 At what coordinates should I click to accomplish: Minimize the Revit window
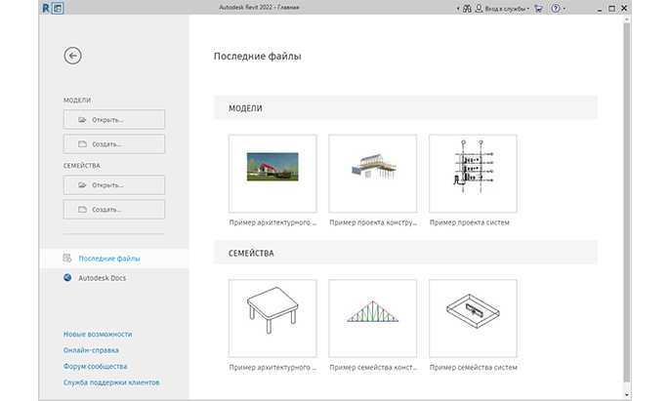coord(600,9)
